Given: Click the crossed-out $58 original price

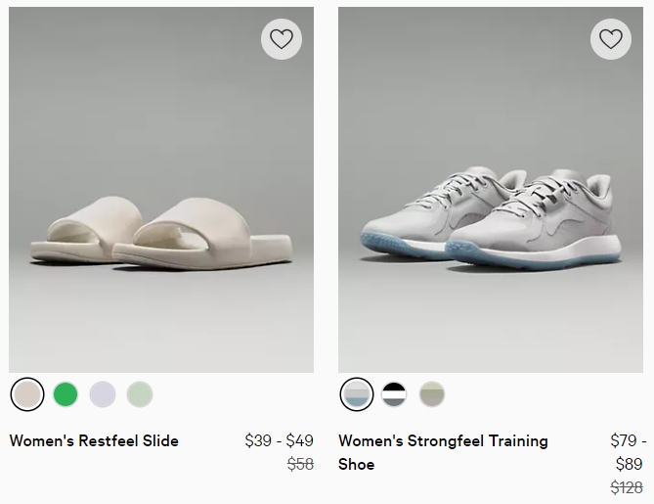Looking at the screenshot, I should click(x=300, y=464).
